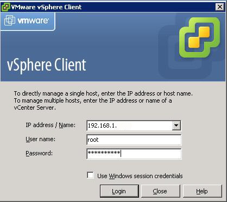This screenshot has width=227, height=202.
Task: Focus the Password field with asterisks
Action: coord(134,154)
